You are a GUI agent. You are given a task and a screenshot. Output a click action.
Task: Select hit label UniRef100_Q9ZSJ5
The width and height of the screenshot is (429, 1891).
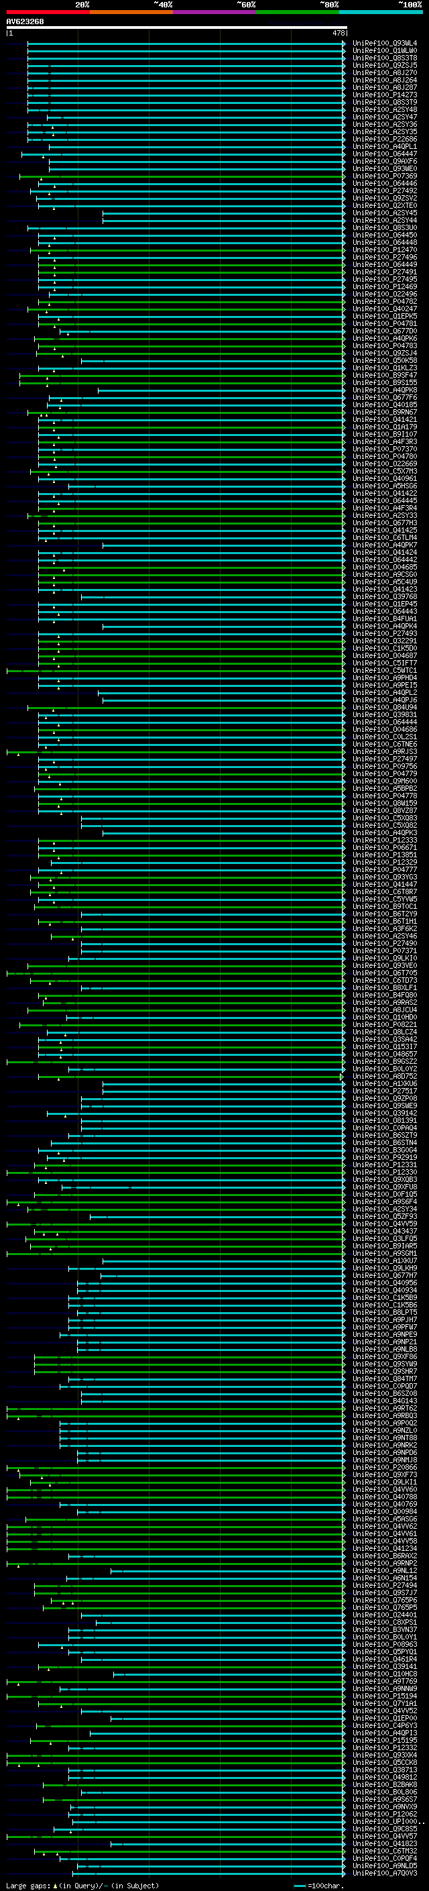pyautogui.click(x=385, y=65)
